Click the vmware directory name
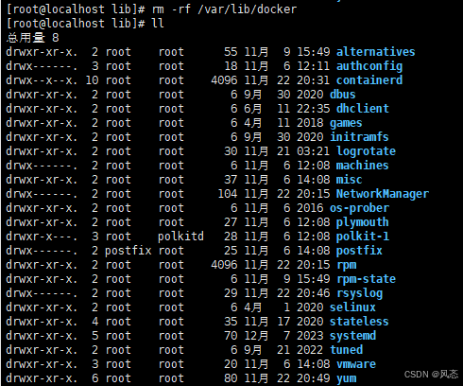The width and height of the screenshot is (463, 386). coord(356,364)
